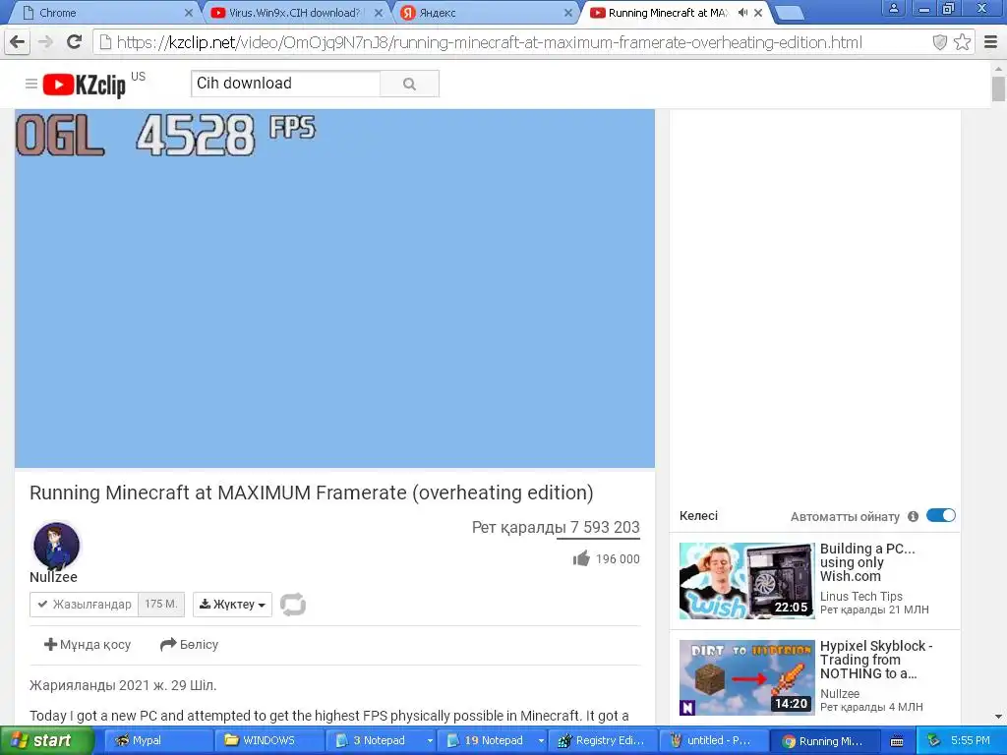Viewport: 1007px width, 755px height.
Task: Click the Cih download search field
Action: click(286, 84)
